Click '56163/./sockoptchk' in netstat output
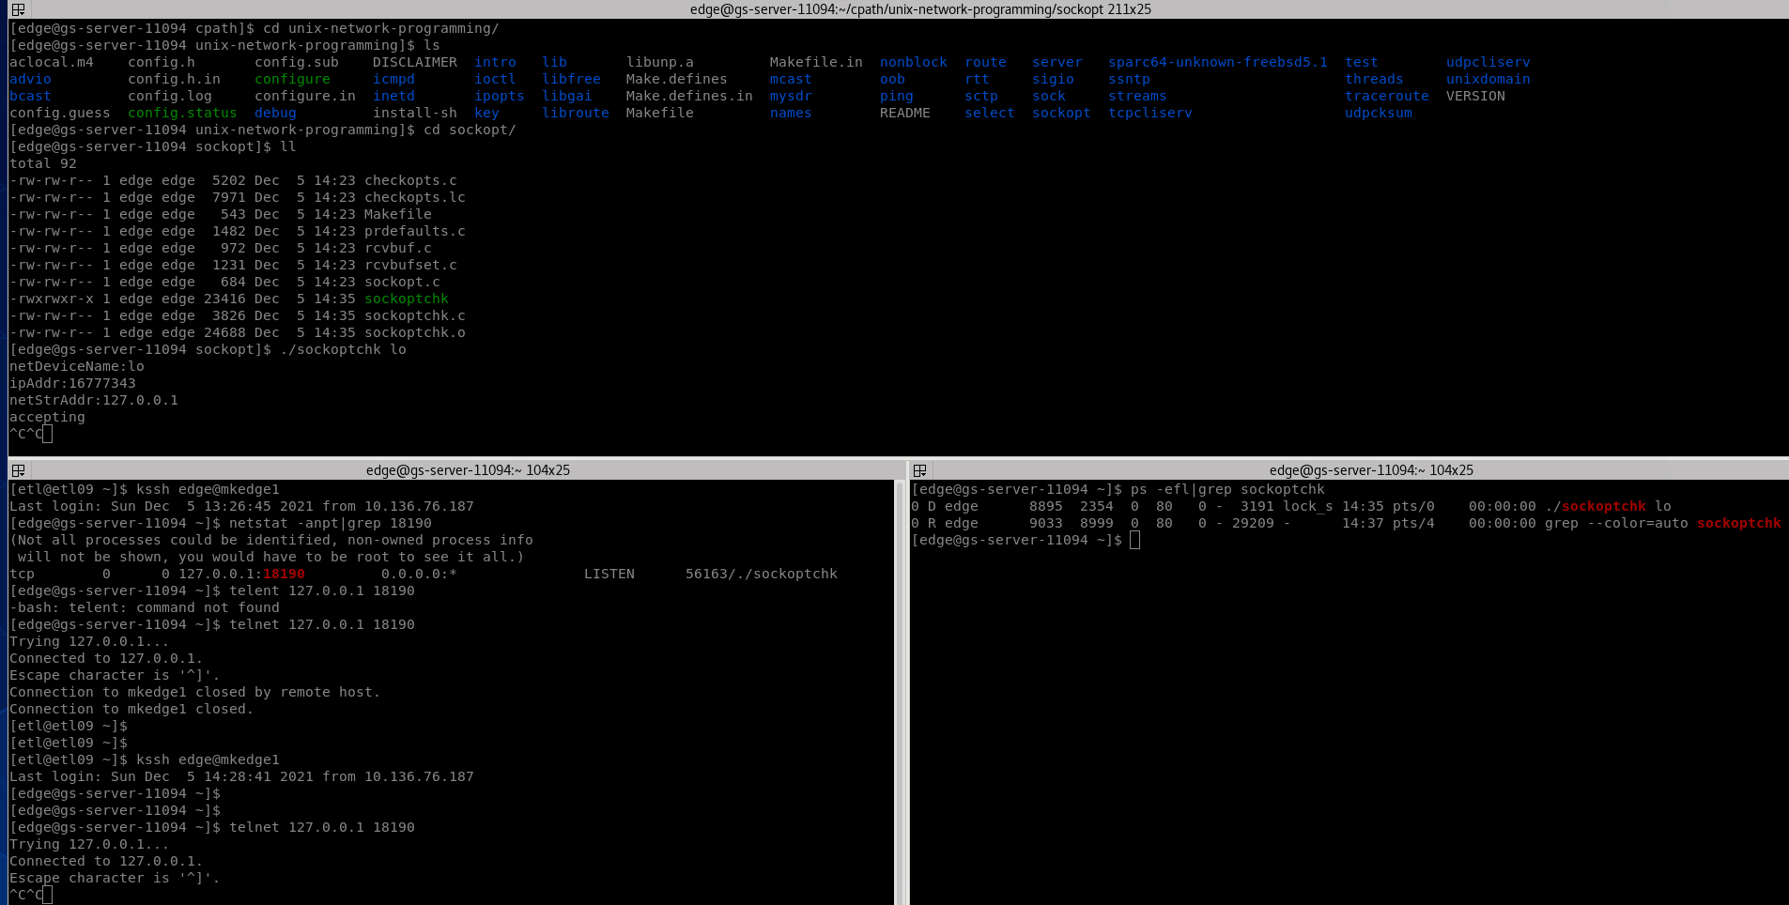The width and height of the screenshot is (1789, 905). point(762,574)
